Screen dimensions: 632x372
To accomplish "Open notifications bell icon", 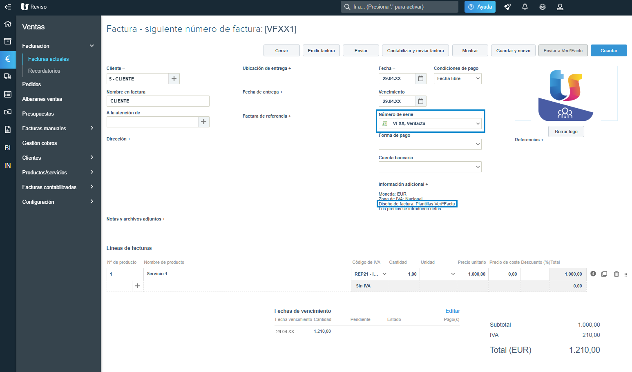I will 525,7.
